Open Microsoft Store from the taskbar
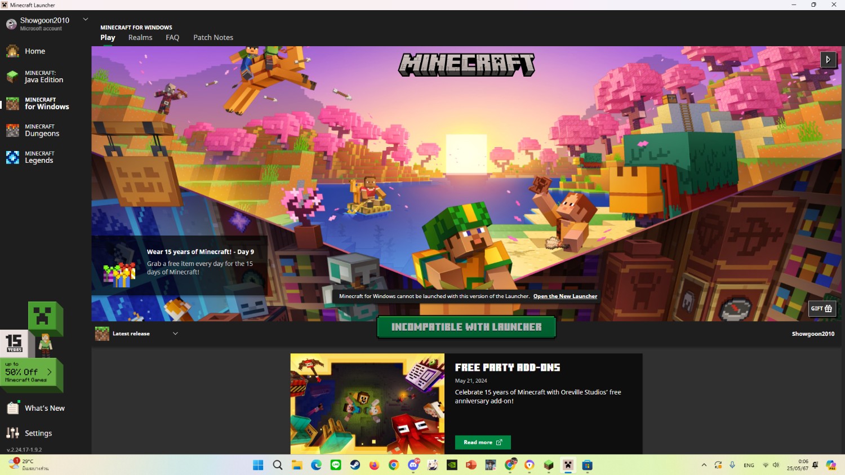 587,465
